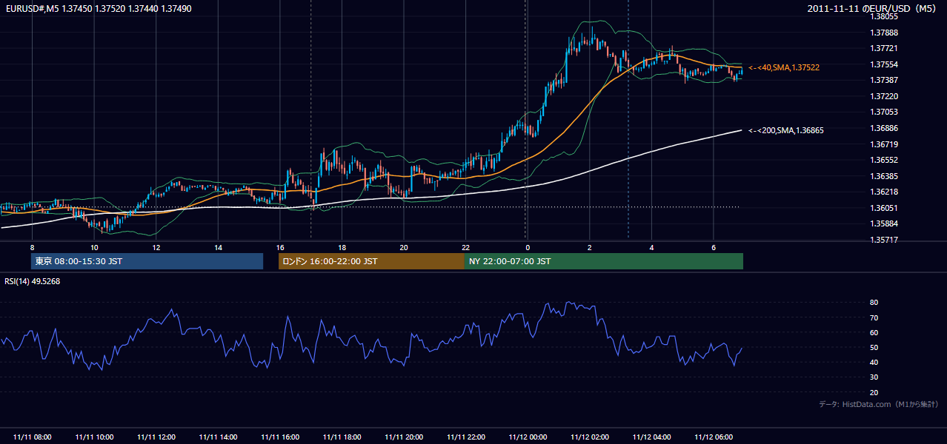Click the RSI 60 level label

874,332
